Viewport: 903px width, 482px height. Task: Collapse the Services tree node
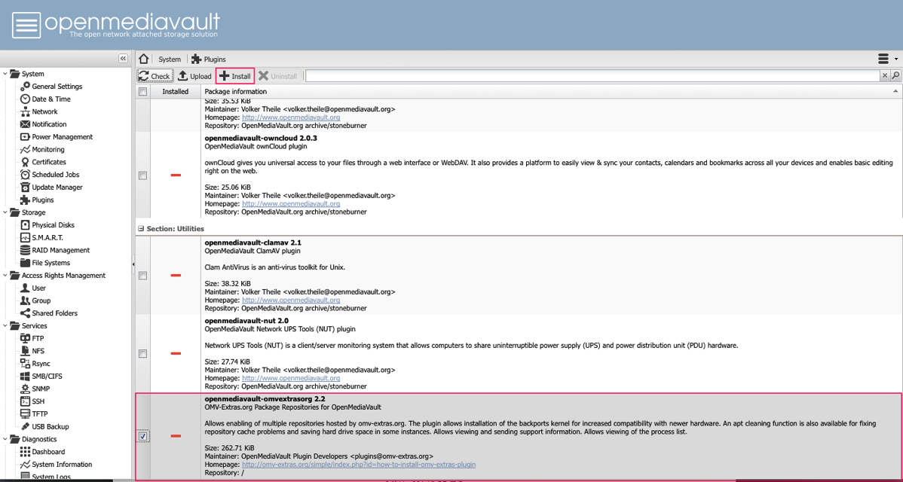[x=6, y=325]
